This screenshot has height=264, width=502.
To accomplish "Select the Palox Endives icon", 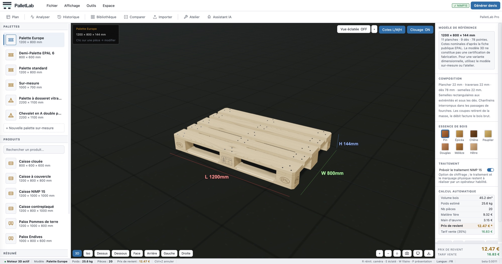I will (11, 239).
